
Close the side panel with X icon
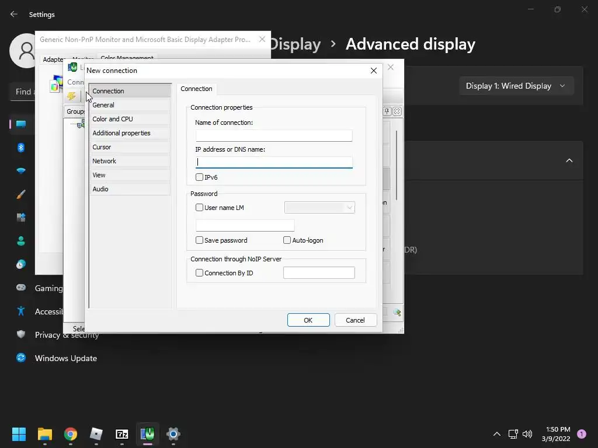coord(397,111)
